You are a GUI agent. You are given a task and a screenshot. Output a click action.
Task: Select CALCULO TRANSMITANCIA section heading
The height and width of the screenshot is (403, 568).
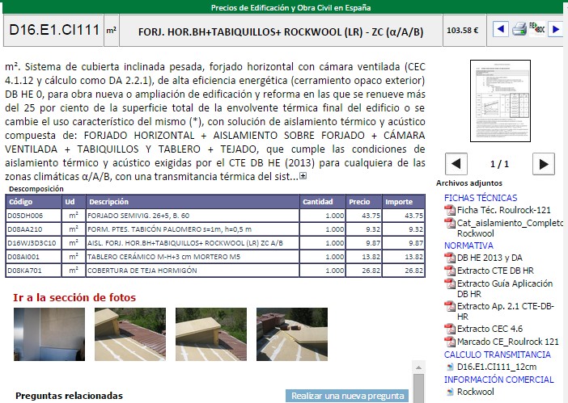coord(498,355)
